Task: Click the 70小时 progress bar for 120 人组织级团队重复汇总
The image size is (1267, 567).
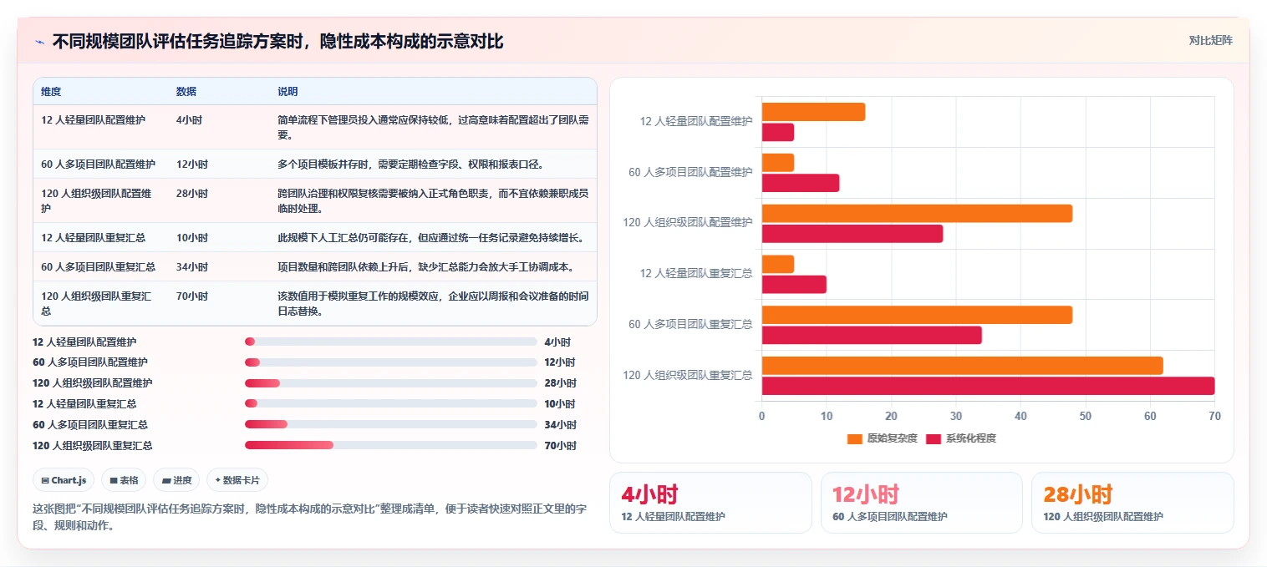Action: [x=391, y=445]
